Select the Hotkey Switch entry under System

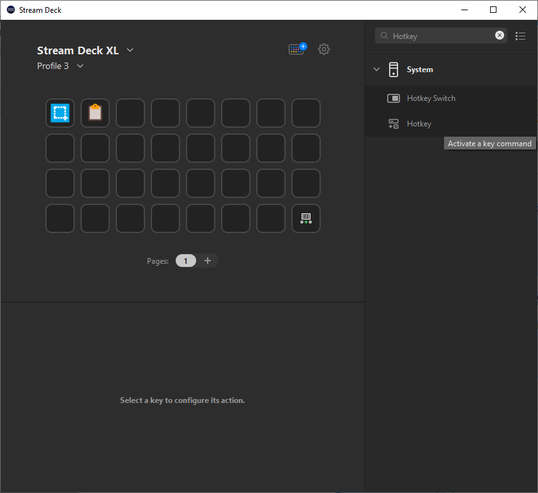pos(431,98)
